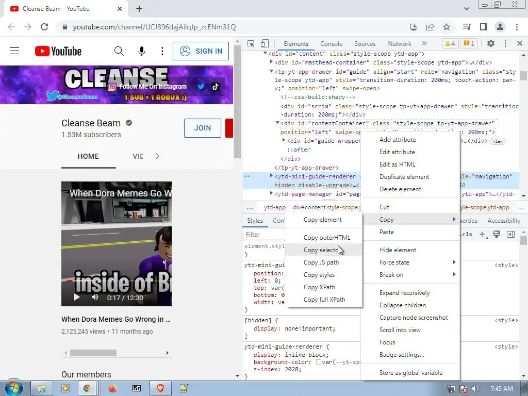
Task: Choose Copy selector from submenu
Action: (324, 250)
